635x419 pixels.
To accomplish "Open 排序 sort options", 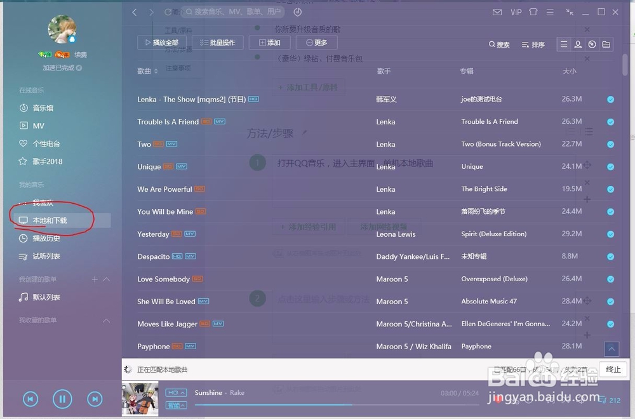I will (x=533, y=44).
